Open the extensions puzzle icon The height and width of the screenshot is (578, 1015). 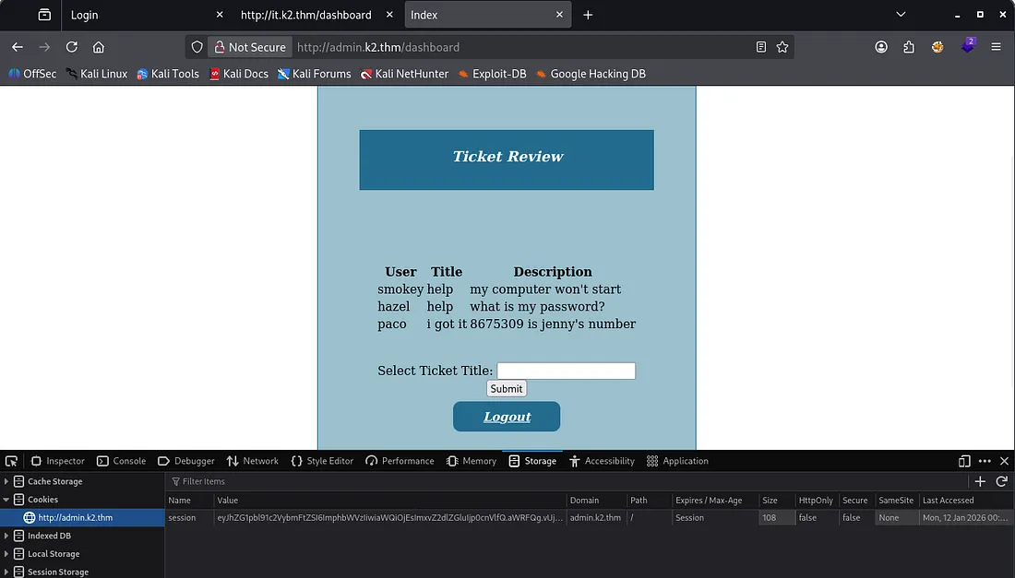909,47
